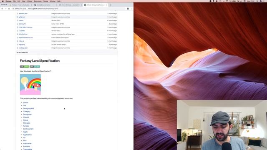
Task: Click the browser forward arrow
Action: click(5, 9)
